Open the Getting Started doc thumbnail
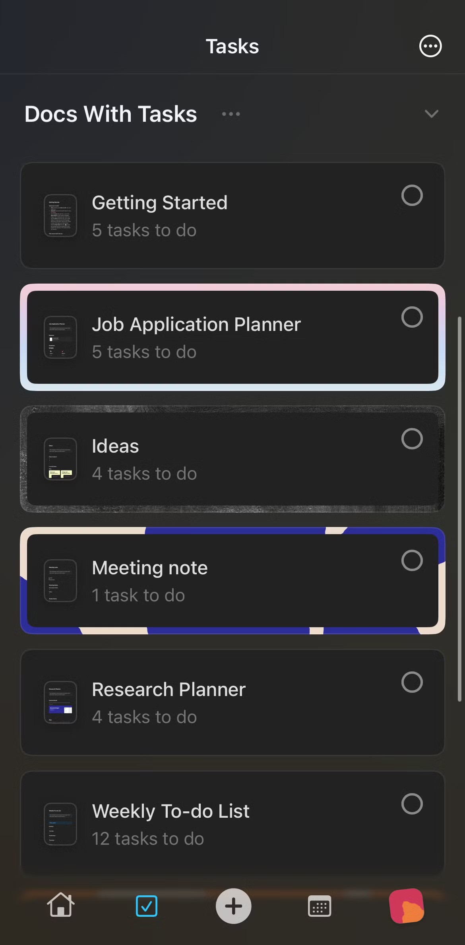Image resolution: width=465 pixels, height=945 pixels. (60, 216)
